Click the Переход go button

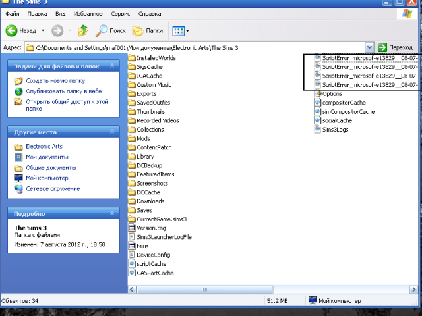pos(395,47)
